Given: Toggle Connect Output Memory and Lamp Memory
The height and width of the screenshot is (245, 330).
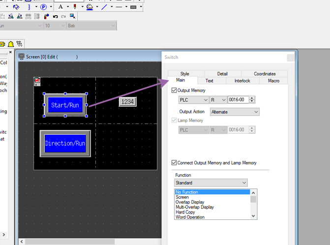Looking at the screenshot, I should (x=174, y=163).
